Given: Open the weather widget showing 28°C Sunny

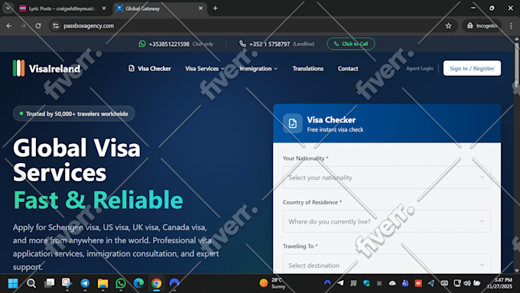Looking at the screenshot, I should coord(272,283).
